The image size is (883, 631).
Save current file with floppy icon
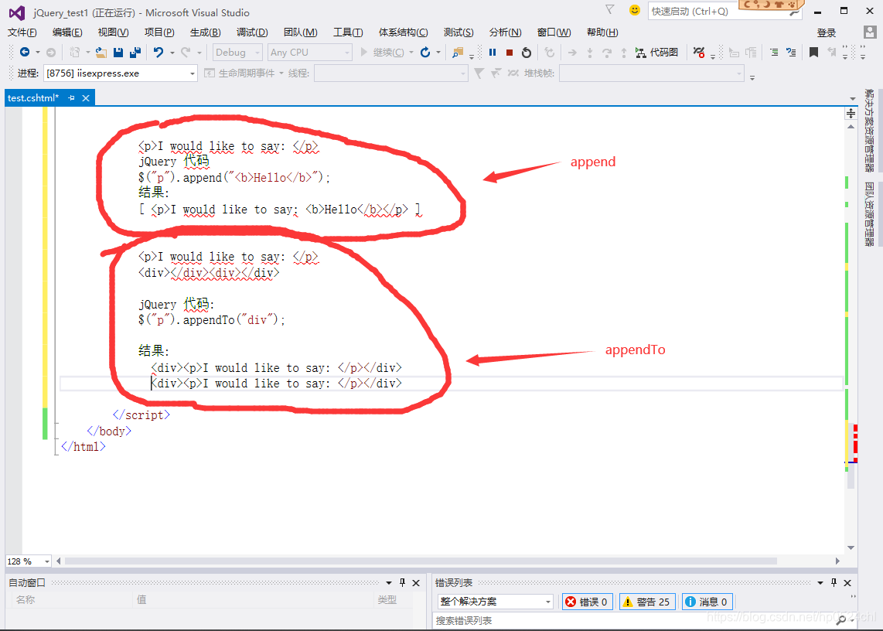[118, 53]
